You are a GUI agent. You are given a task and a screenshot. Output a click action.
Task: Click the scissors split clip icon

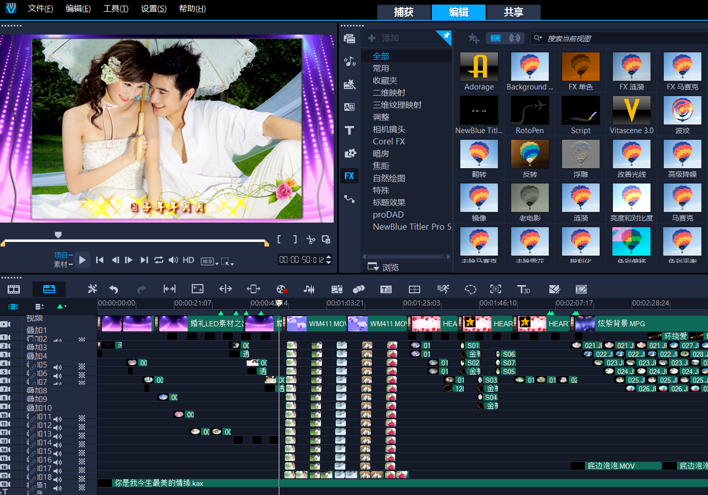point(311,239)
